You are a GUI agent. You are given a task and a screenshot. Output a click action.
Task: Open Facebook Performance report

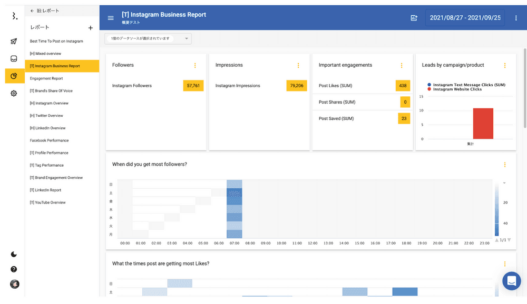(49, 140)
